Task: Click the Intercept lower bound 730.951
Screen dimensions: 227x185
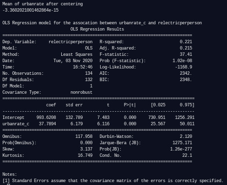Action: [157, 118]
